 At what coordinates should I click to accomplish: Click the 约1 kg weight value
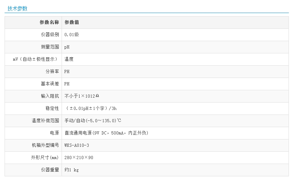tap(71, 170)
